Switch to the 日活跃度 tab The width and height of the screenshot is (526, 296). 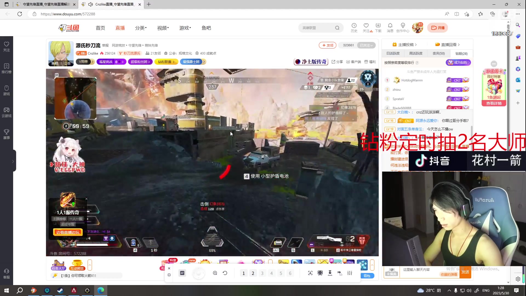click(393, 53)
